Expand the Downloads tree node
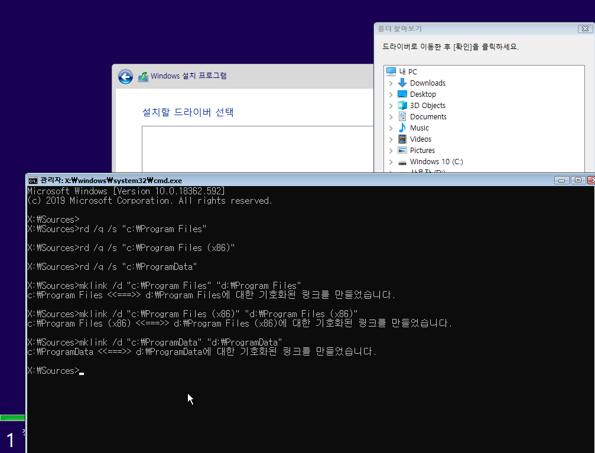Image resolution: width=595 pixels, height=453 pixels. point(391,83)
